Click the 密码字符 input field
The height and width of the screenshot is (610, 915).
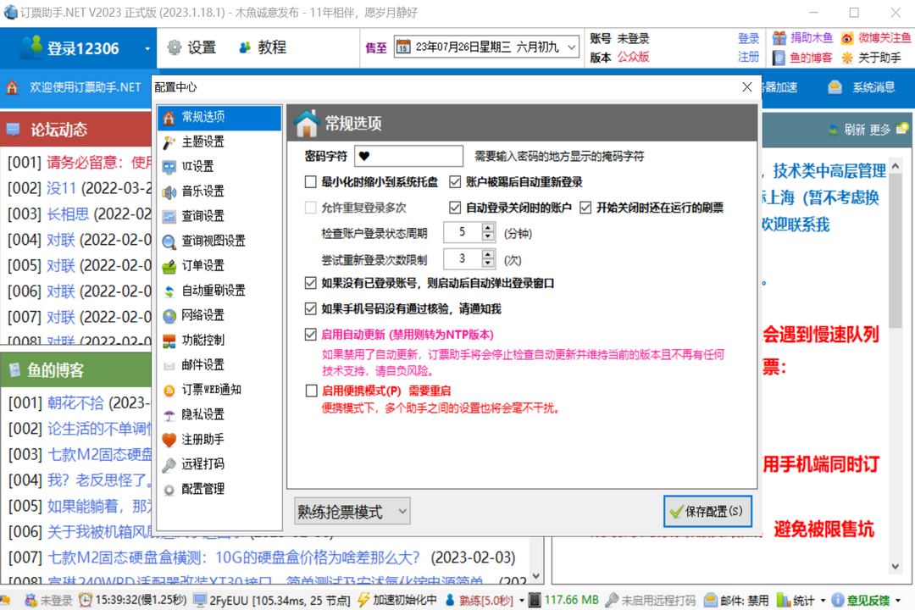pos(408,157)
